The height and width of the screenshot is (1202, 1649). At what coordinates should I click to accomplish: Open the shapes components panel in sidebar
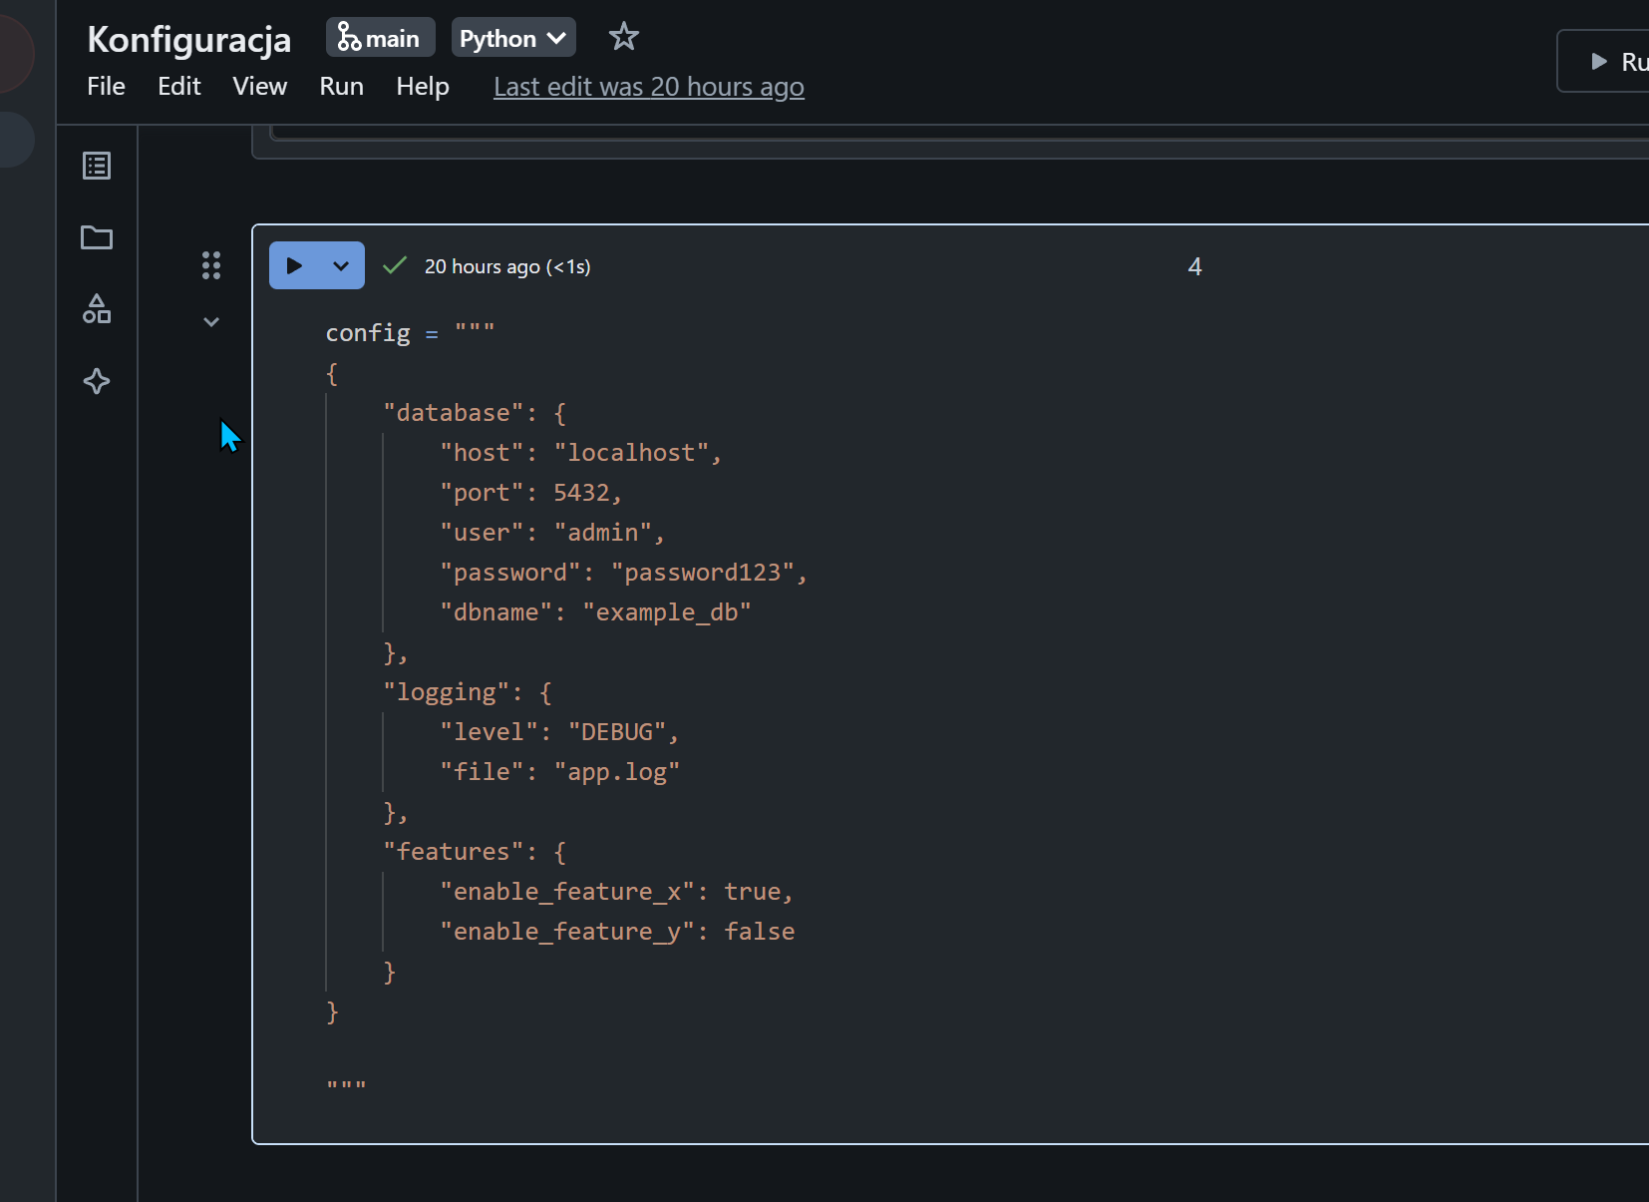coord(97,309)
